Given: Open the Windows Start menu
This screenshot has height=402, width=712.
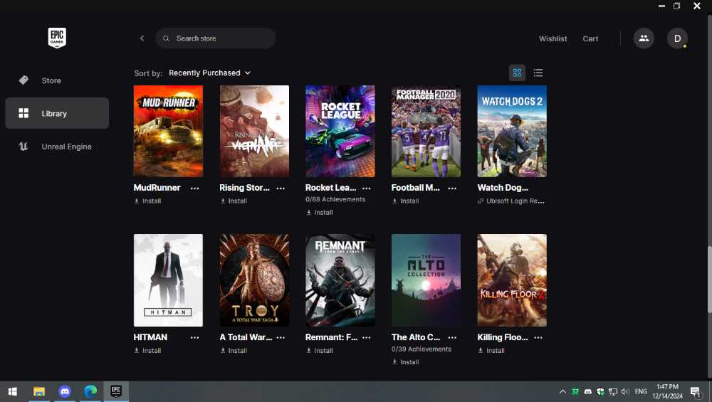Looking at the screenshot, I should [x=13, y=391].
